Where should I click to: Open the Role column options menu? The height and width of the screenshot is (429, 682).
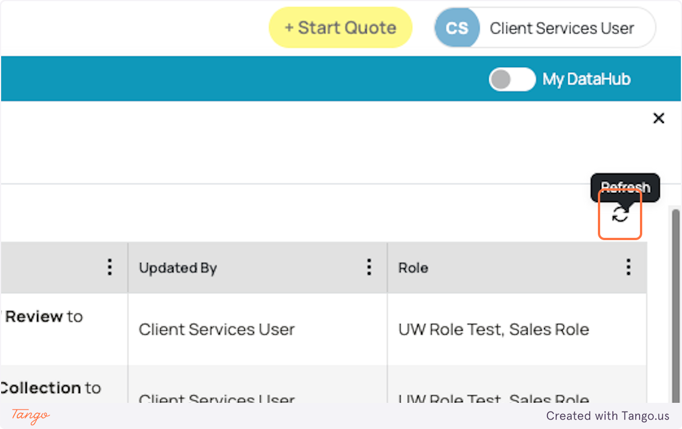coord(628,267)
